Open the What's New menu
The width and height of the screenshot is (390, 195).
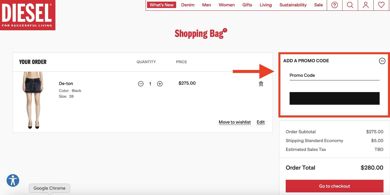(161, 5)
